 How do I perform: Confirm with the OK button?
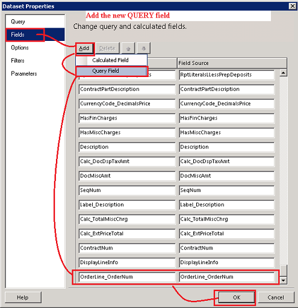pos(236,297)
